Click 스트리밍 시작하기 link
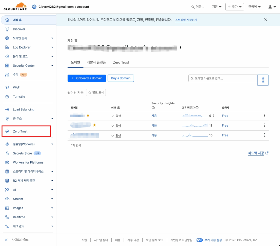The height and width of the screenshot is (246, 280). [186, 20]
